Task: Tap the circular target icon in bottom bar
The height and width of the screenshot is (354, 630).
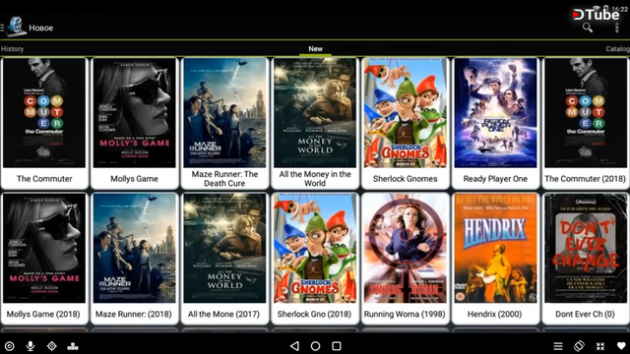Action: tap(9, 346)
